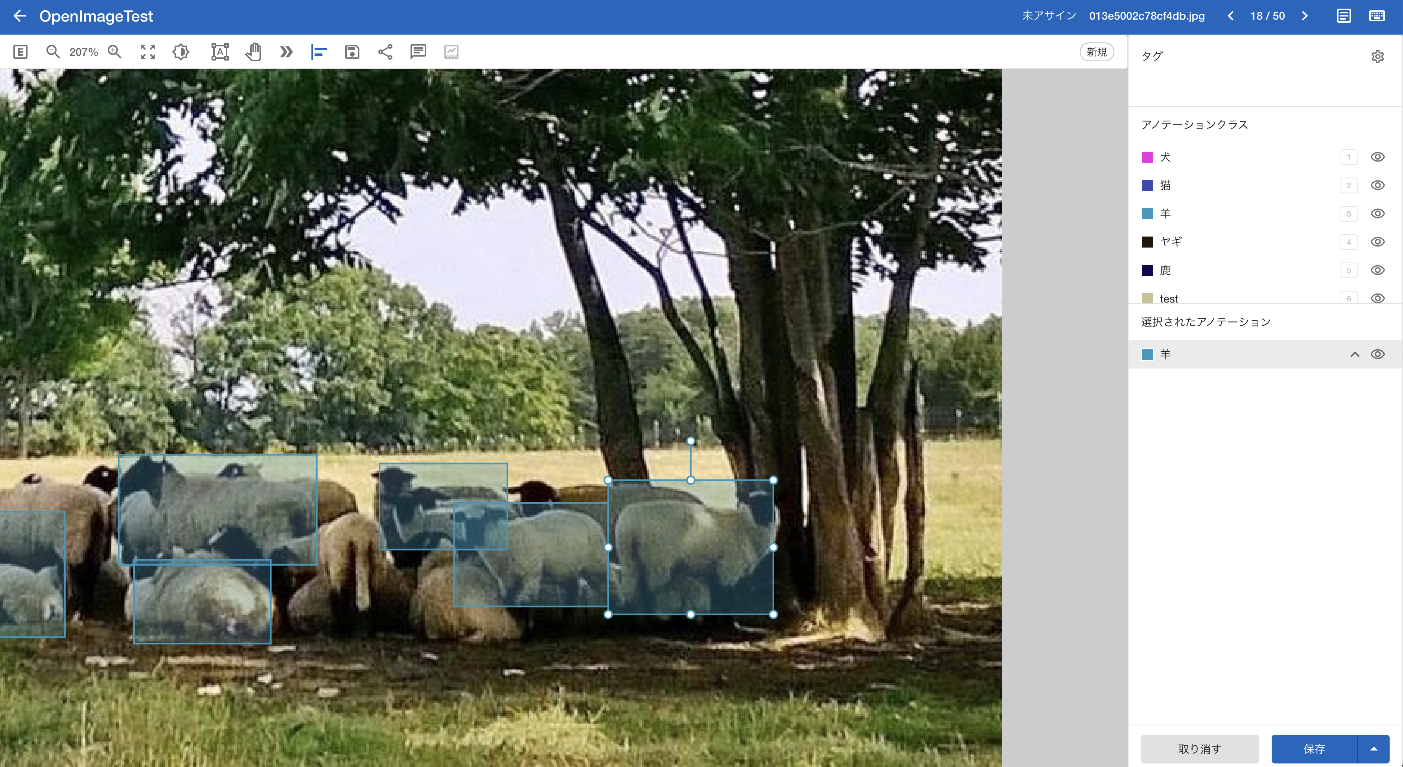1403x767 pixels.
Task: Open the save button dropdown arrow
Action: (1374, 749)
